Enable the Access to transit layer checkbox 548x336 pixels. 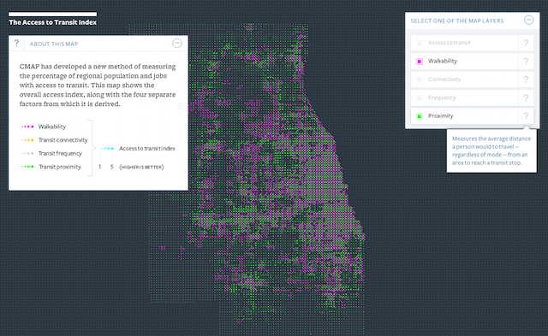(x=420, y=44)
